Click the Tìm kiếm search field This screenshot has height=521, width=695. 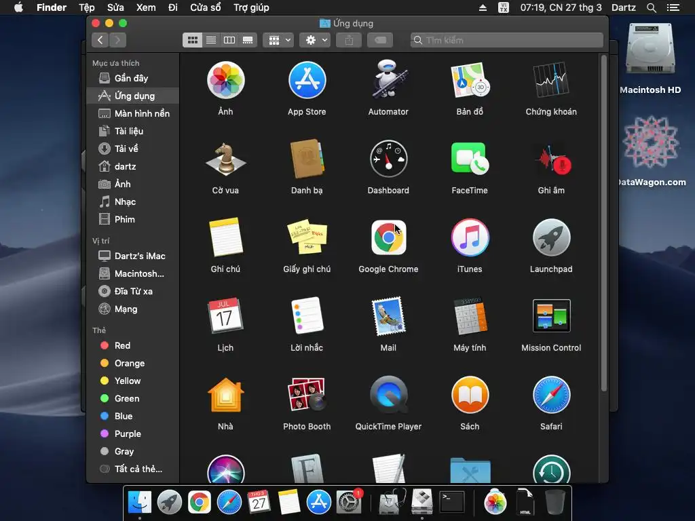point(507,40)
